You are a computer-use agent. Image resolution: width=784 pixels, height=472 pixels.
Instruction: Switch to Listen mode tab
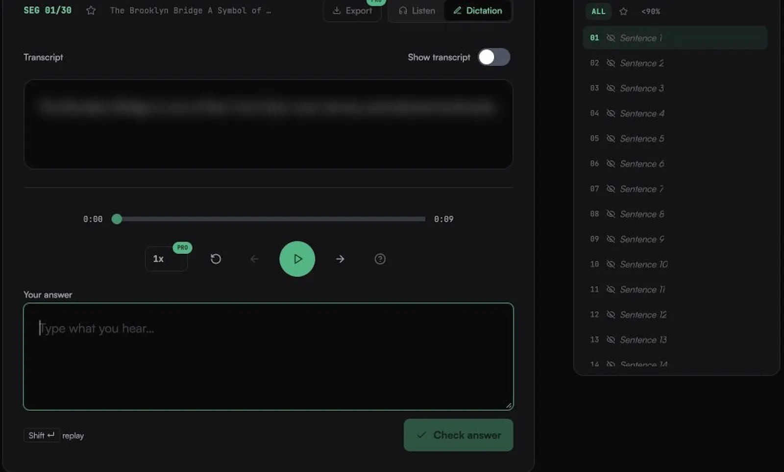pyautogui.click(x=417, y=10)
